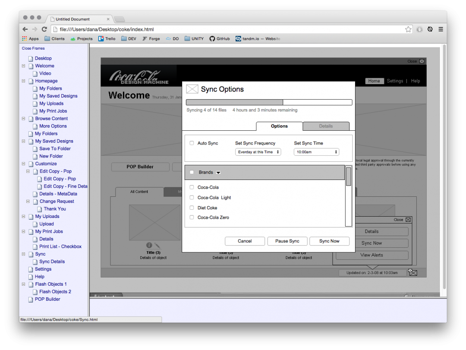The width and height of the screenshot is (466, 350).
Task: Collapse the Flash Objects 1 tree node
Action: tap(23, 284)
